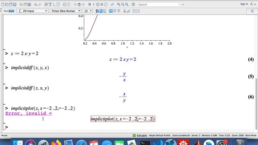The image size is (258, 145).
Task: Reset zoom to default magnifier icon
Action: 127,4
